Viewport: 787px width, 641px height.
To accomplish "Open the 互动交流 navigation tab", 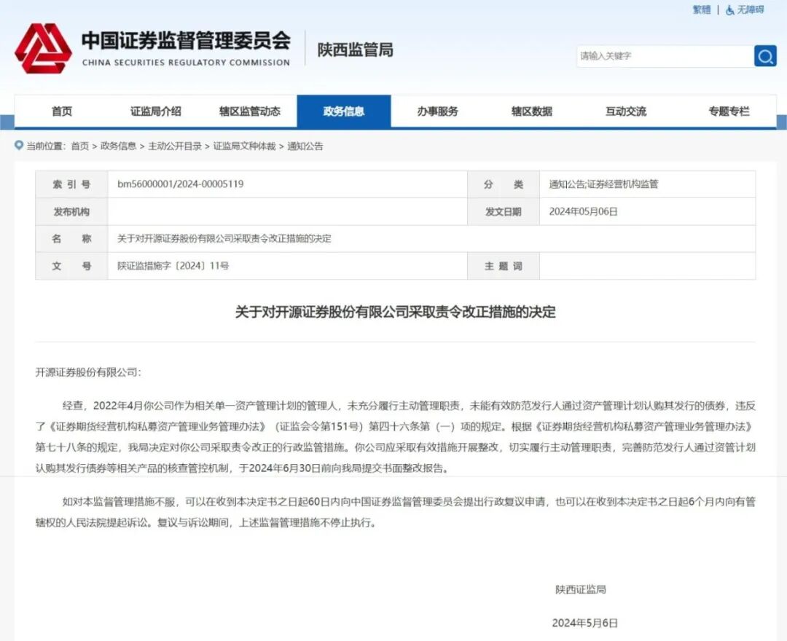I will coord(625,111).
